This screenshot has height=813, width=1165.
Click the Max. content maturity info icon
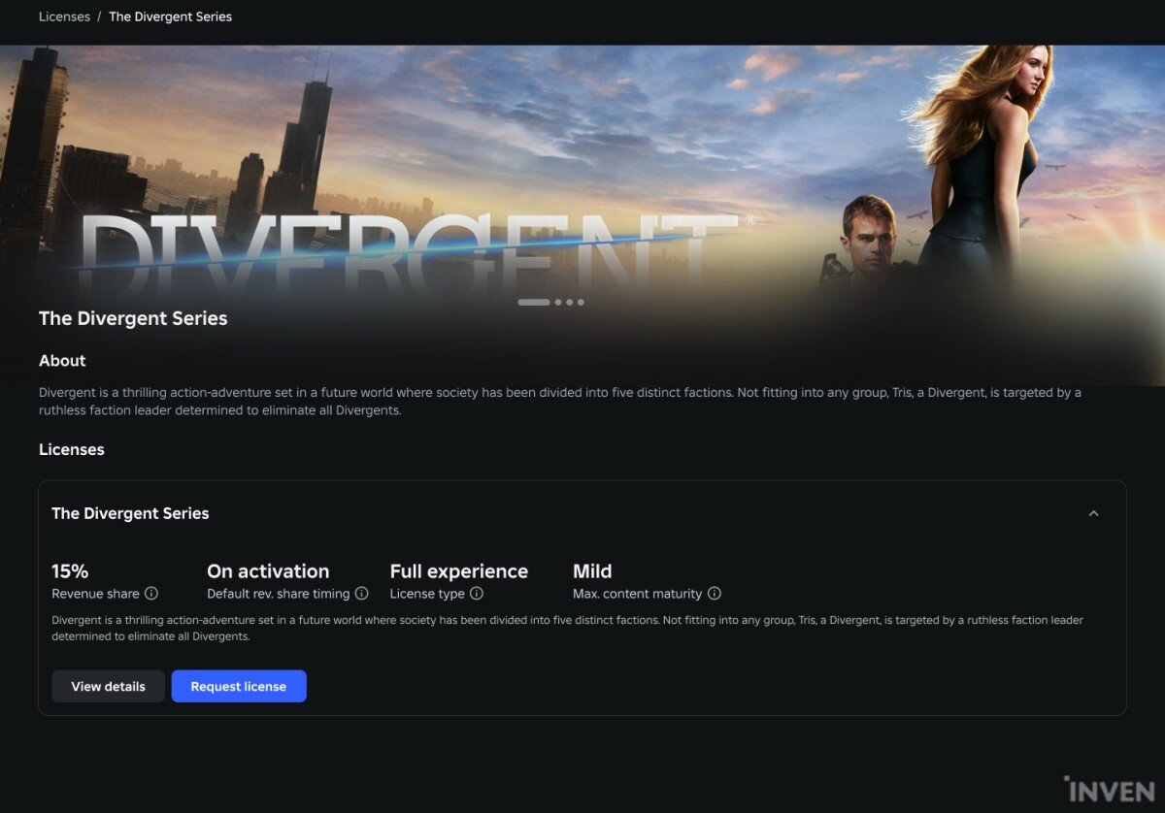(x=715, y=594)
